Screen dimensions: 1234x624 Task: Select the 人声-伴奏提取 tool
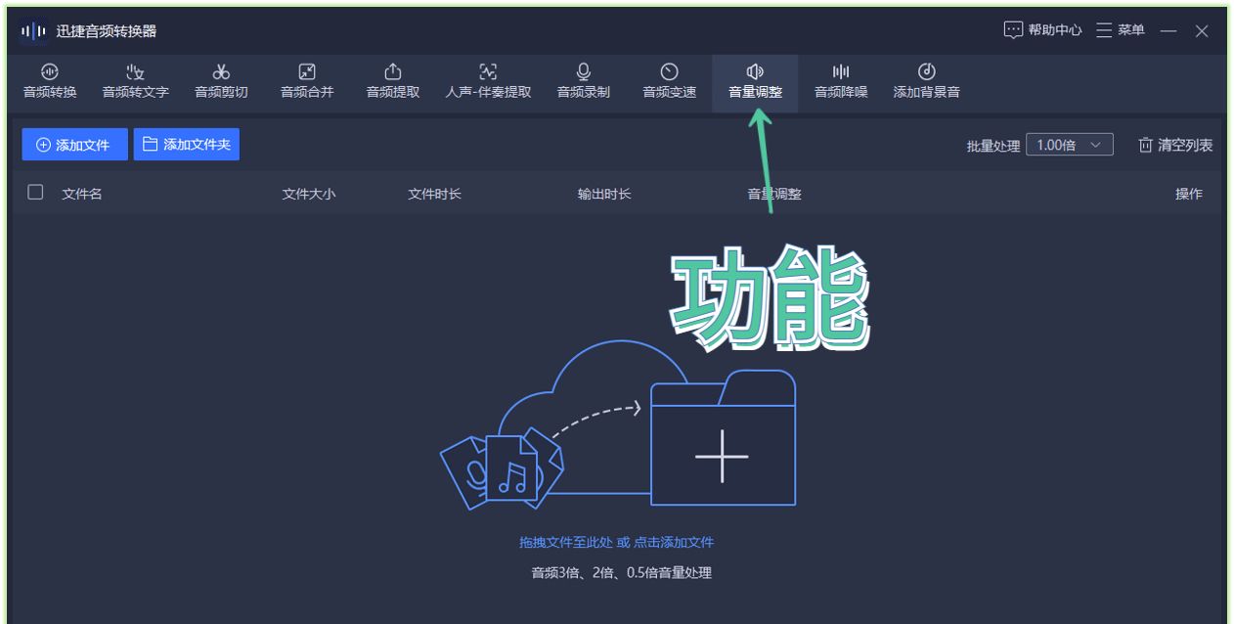click(488, 82)
